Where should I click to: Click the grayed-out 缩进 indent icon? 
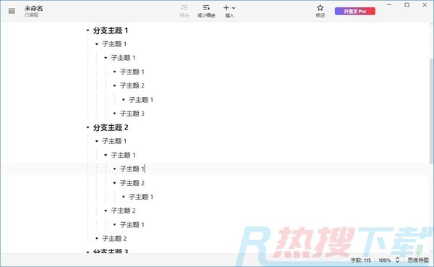point(184,8)
